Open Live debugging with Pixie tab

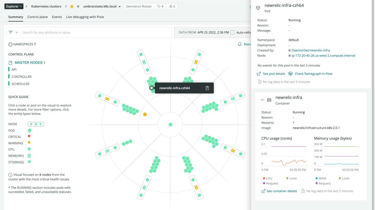85,17
